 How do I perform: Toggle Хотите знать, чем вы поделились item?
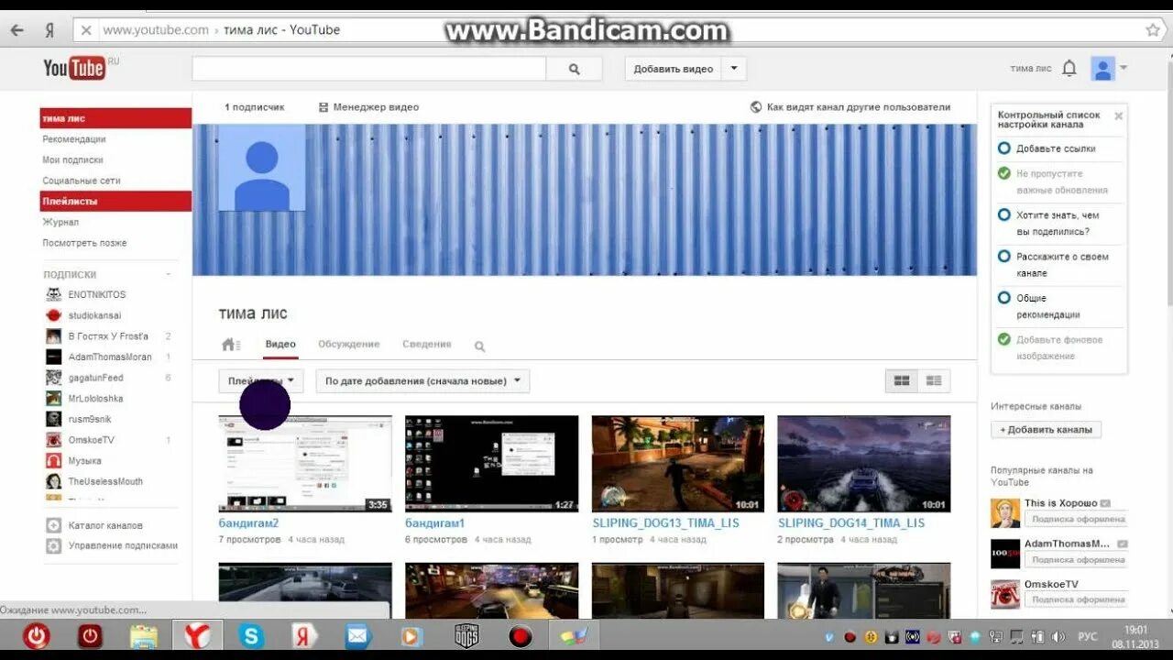(1004, 215)
